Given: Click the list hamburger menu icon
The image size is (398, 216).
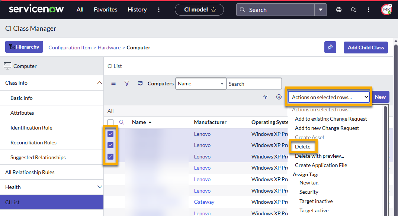Looking at the screenshot, I should point(113,84).
